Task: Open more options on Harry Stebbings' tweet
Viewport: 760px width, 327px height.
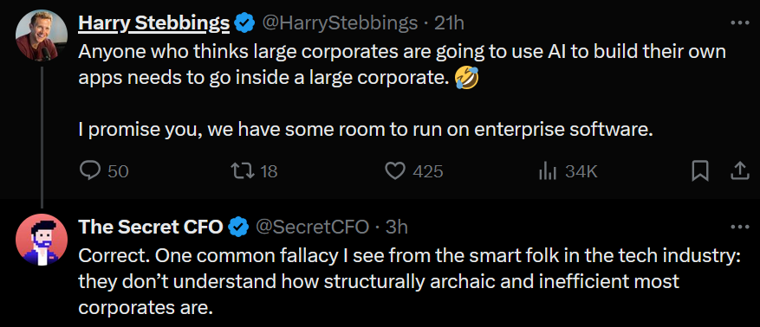Action: point(740,22)
